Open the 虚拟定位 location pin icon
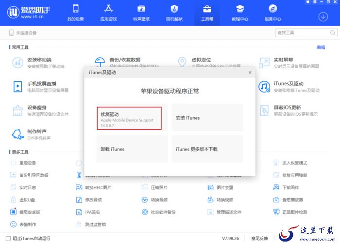The width and height of the screenshot is (340, 243). pyautogui.click(x=182, y=62)
